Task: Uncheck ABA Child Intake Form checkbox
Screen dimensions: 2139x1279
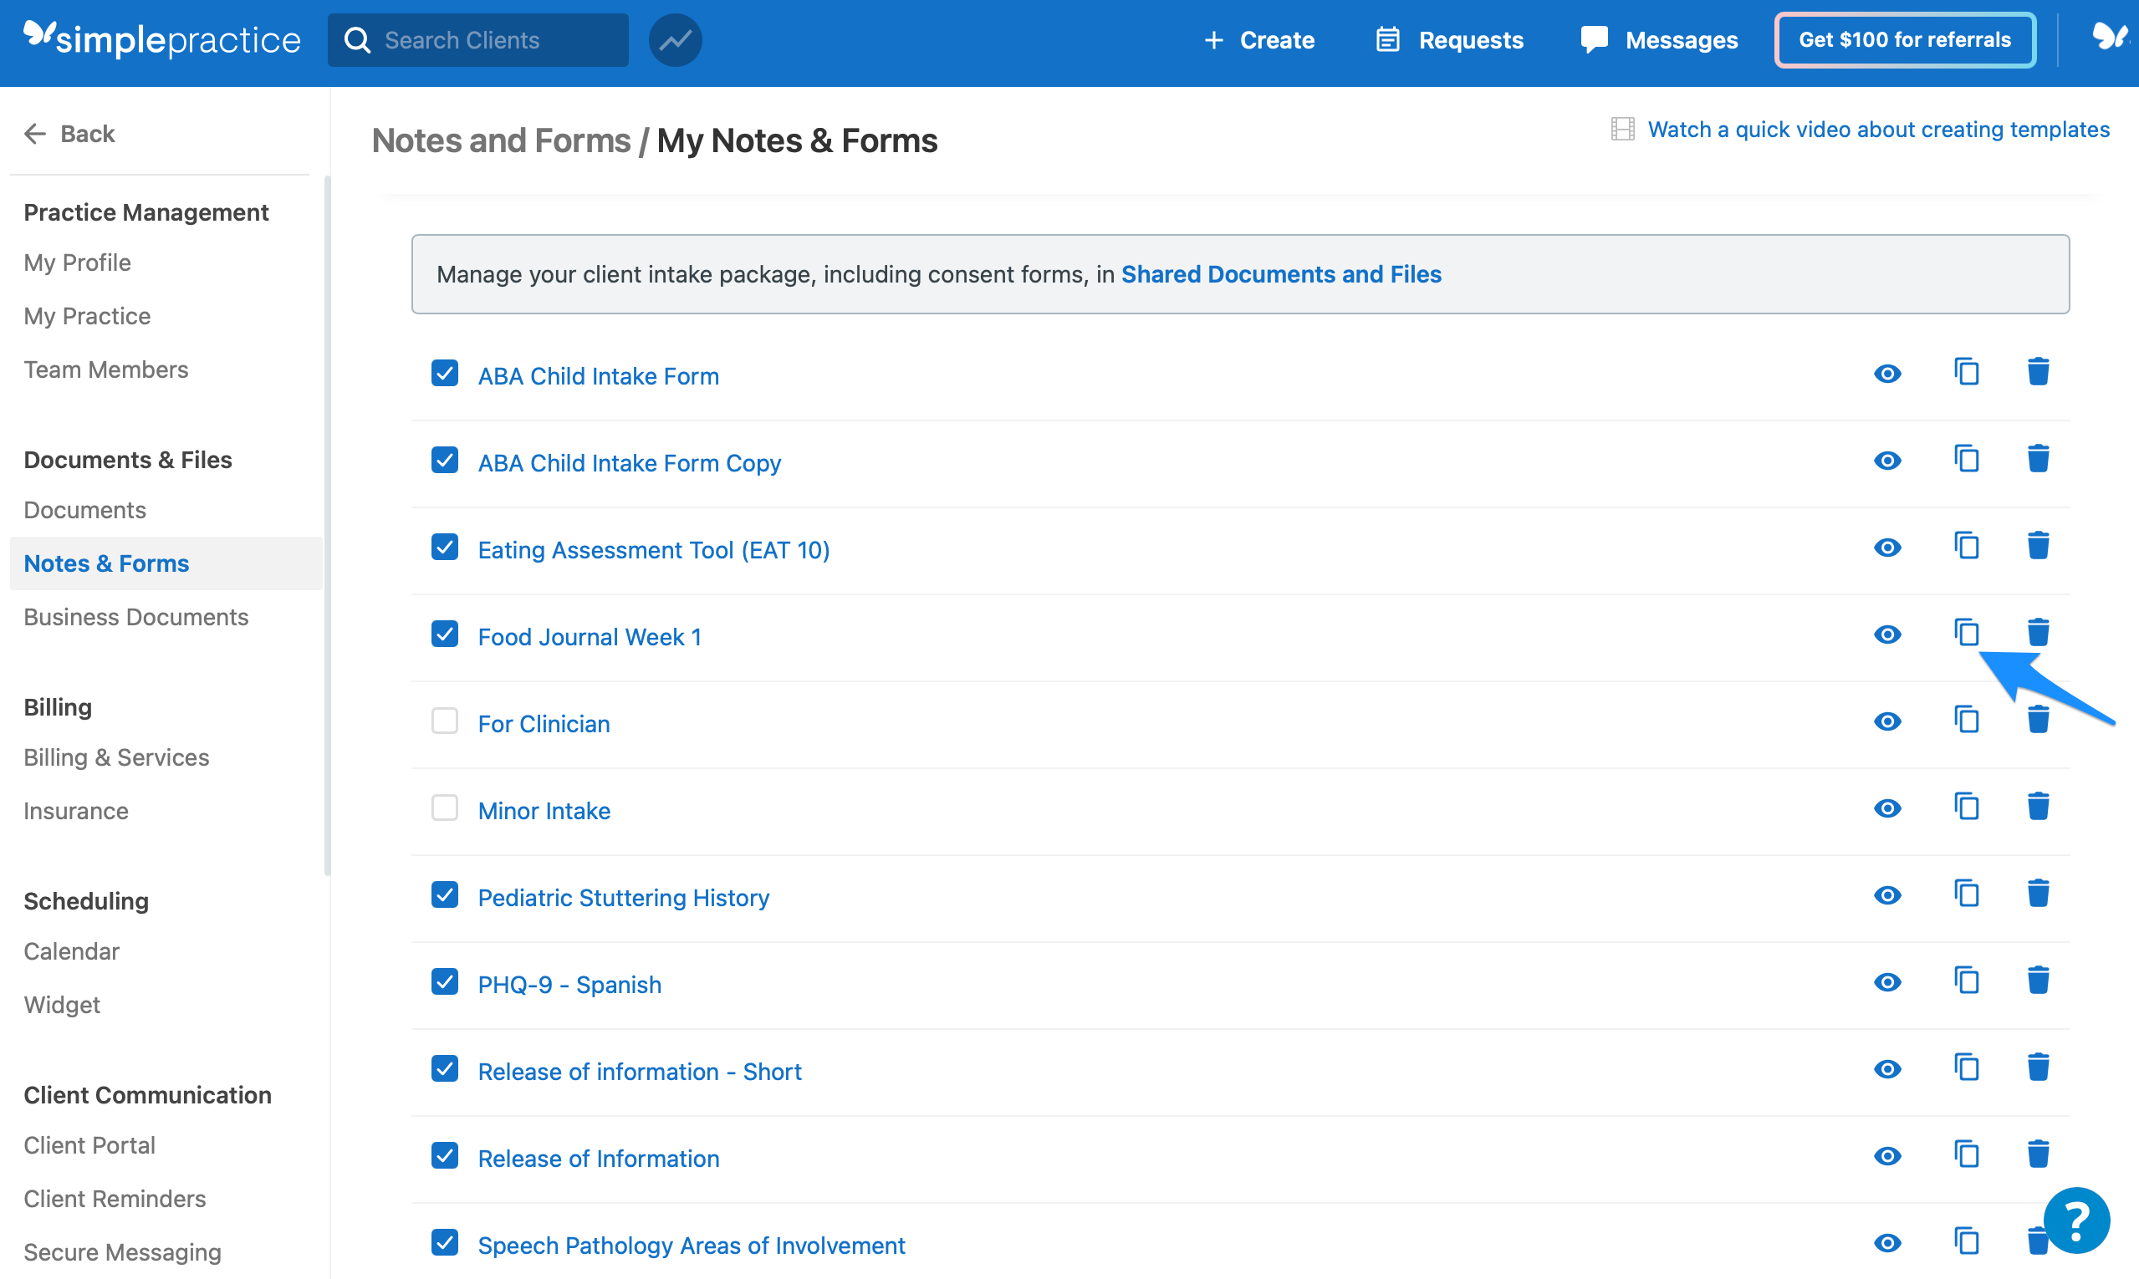Action: (444, 374)
